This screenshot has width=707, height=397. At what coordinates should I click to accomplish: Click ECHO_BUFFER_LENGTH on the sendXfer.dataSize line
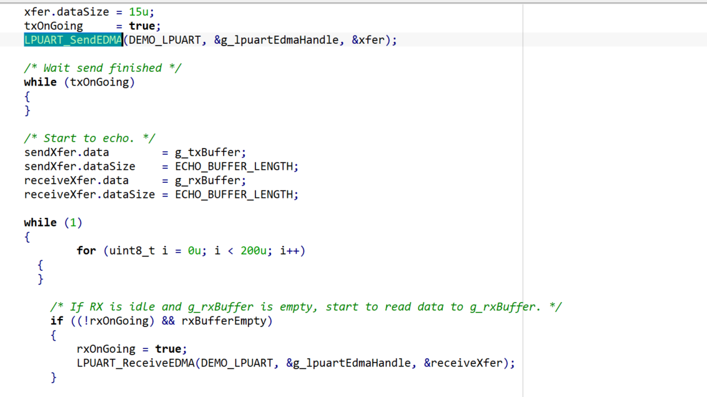(x=234, y=166)
